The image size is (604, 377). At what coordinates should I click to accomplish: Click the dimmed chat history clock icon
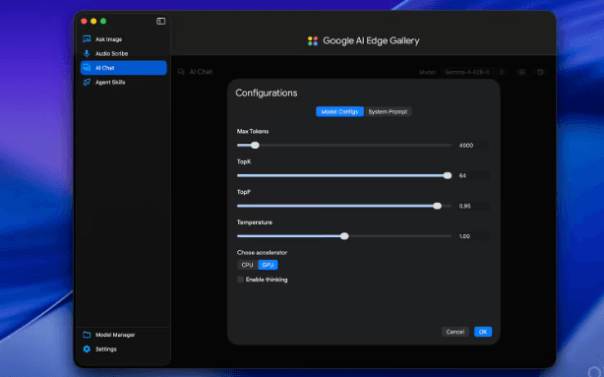coord(540,72)
